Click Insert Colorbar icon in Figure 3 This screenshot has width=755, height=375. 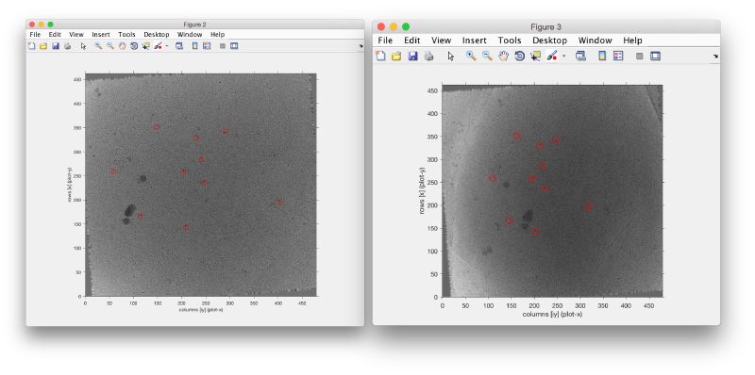tap(602, 56)
